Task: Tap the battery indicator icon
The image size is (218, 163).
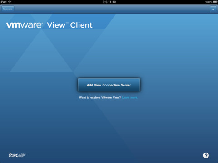Action: pyautogui.click(x=215, y=2)
